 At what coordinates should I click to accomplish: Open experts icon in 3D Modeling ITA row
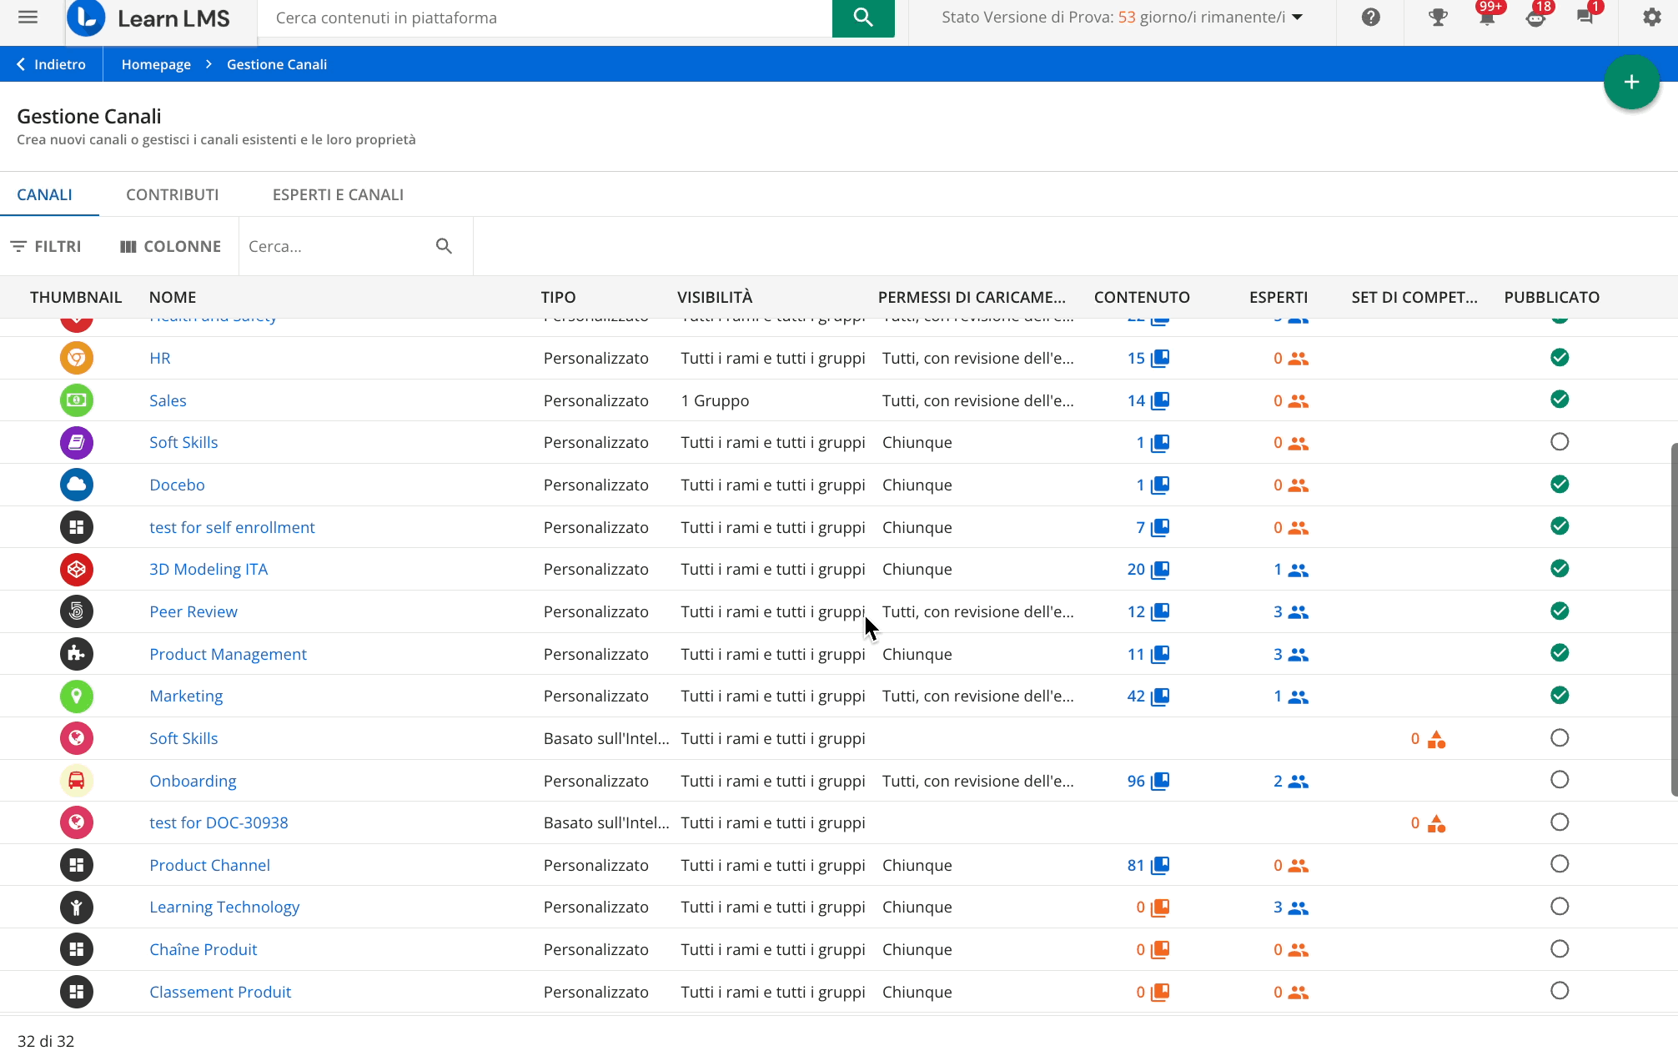click(1299, 570)
